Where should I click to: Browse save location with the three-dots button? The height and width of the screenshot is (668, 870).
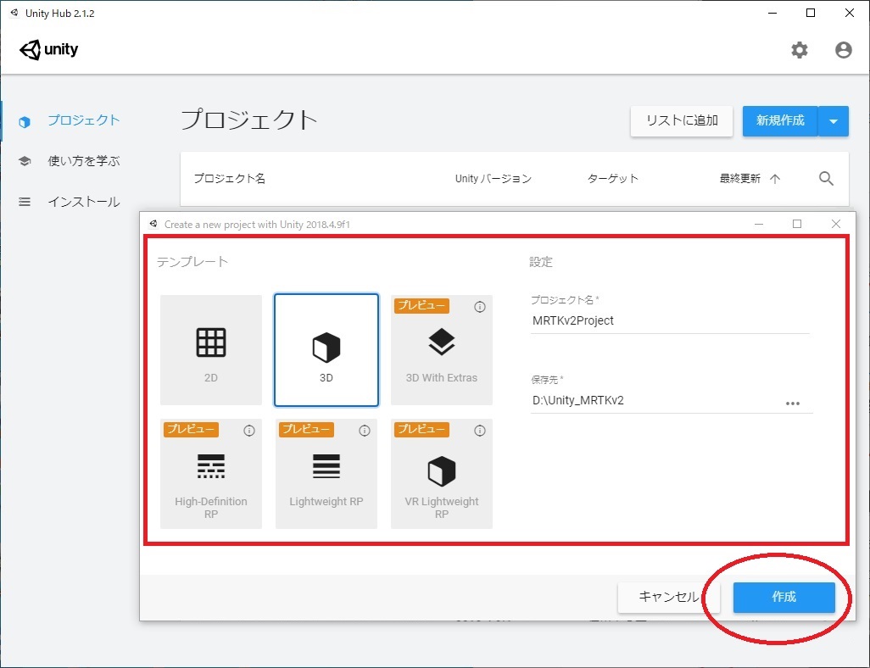(793, 404)
